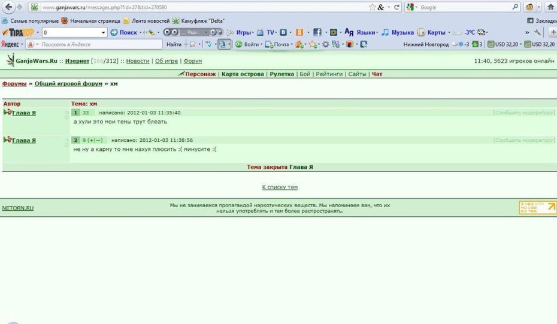Image resolution: width=557 pixels, height=324 pixels.
Task: Click the Google search magnifier icon
Action: coord(515,7)
